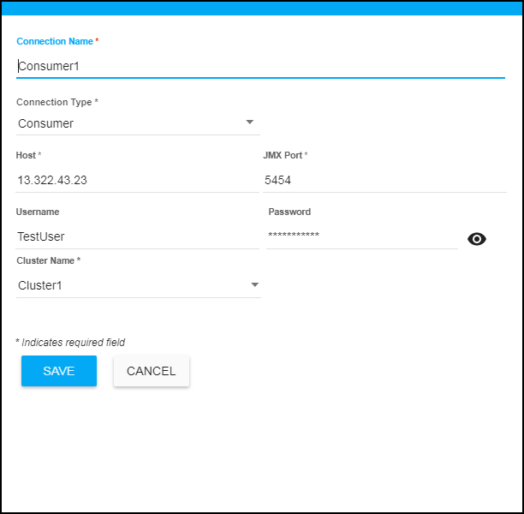Expand the Connection Type dropdown arrow
This screenshot has height=514, width=524.
pos(250,123)
